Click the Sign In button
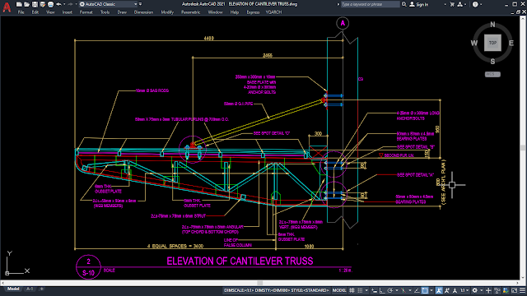The width and height of the screenshot is (527, 296). point(419,4)
